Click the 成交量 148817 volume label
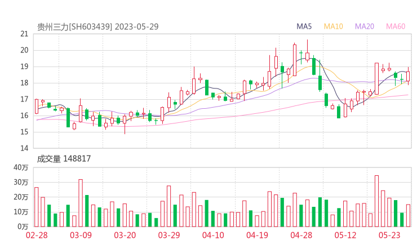 tap(64, 159)
